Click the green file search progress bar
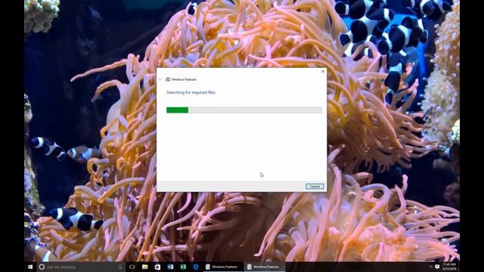The height and width of the screenshot is (272, 484). tap(244, 110)
